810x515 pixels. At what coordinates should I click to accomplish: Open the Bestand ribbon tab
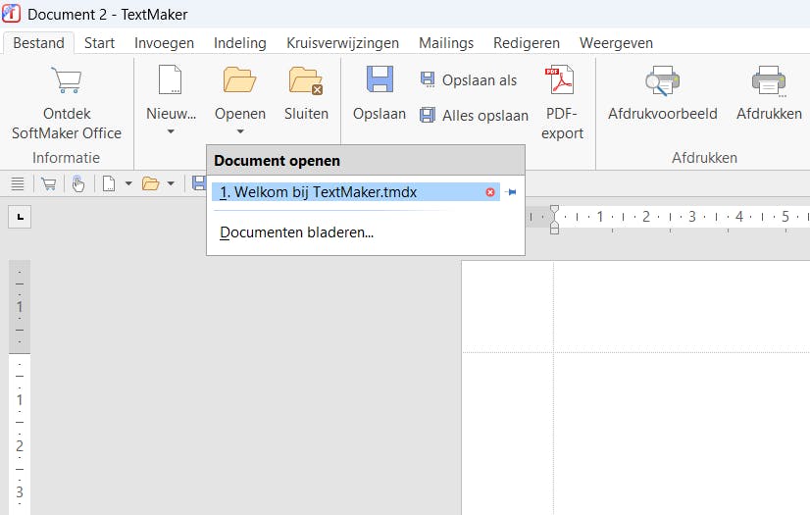tap(39, 43)
